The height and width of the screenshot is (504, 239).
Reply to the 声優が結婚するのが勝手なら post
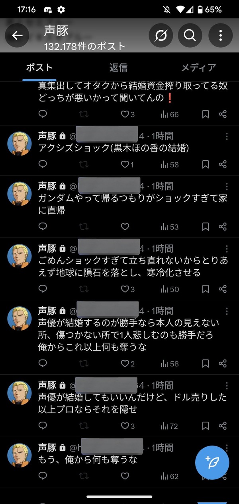pos(43,364)
